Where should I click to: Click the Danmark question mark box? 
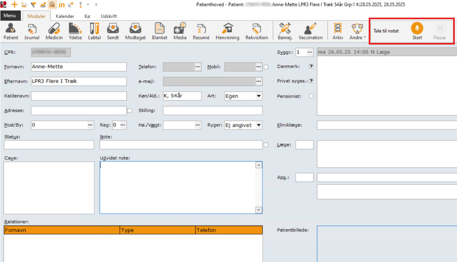coord(311,66)
